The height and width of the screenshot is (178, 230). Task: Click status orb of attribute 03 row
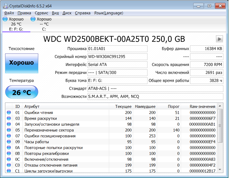point(9,118)
